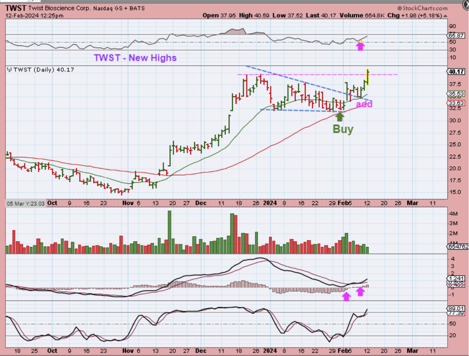Click the Twist Bioscience Corp. company name
469x356 pixels.
(x=59, y=8)
